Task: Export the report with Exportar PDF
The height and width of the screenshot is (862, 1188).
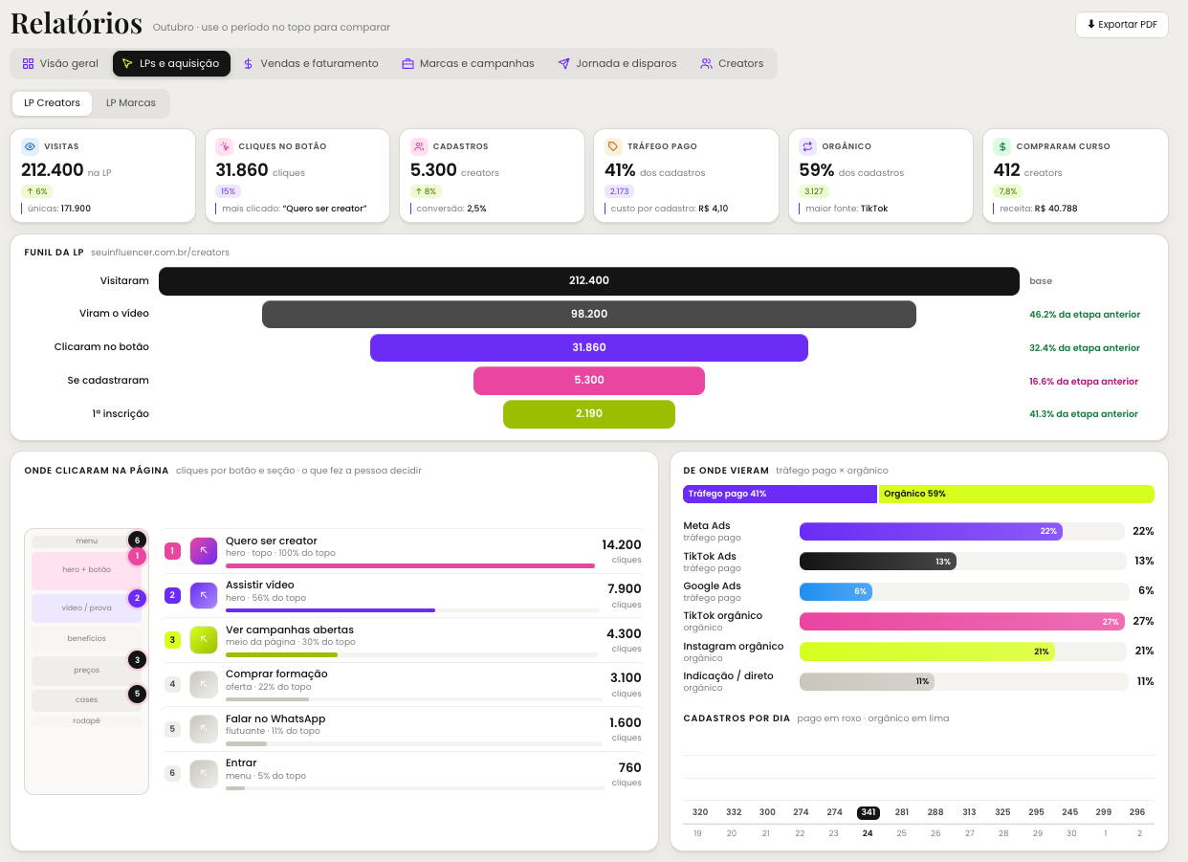Action: point(1122,25)
